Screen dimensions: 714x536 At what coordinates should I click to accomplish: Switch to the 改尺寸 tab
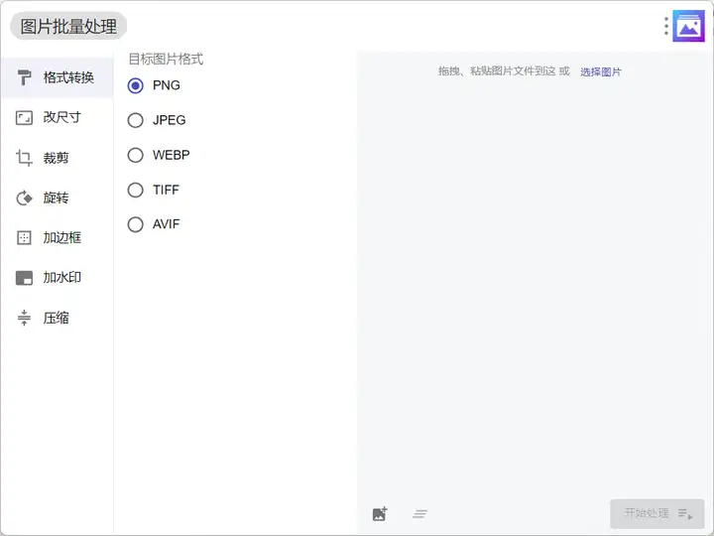[57, 117]
